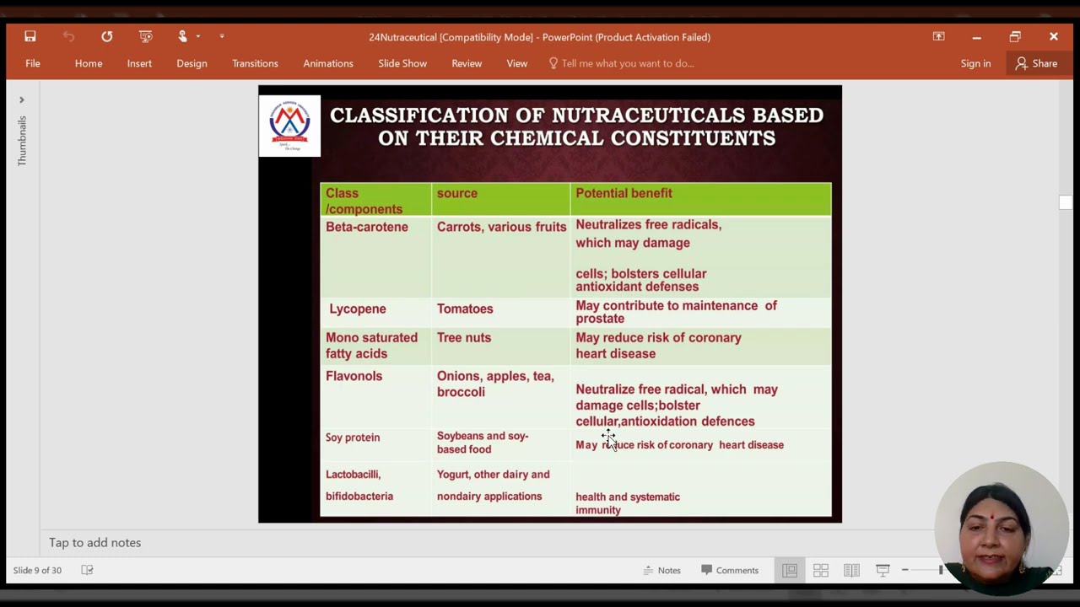The width and height of the screenshot is (1080, 607).
Task: Toggle the Notes pane in status bar
Action: 661,570
